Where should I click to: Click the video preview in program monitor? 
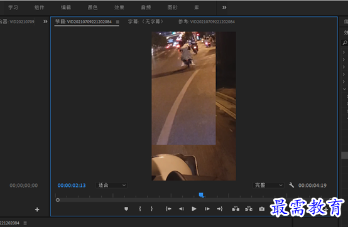[x=193, y=106]
